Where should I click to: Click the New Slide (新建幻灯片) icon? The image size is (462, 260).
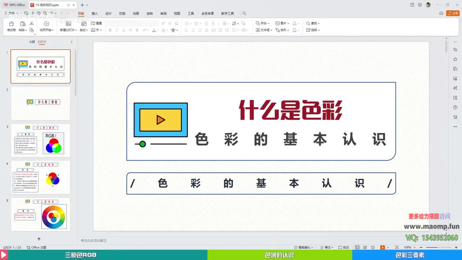tap(68, 24)
